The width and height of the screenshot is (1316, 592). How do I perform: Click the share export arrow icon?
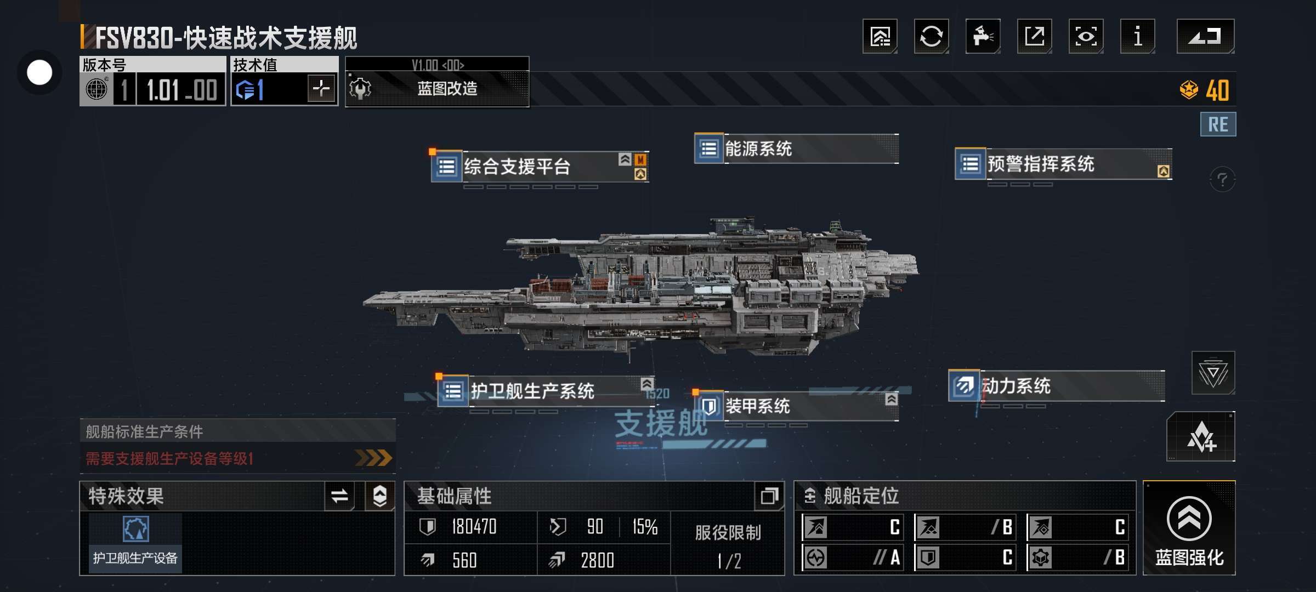(x=1034, y=36)
